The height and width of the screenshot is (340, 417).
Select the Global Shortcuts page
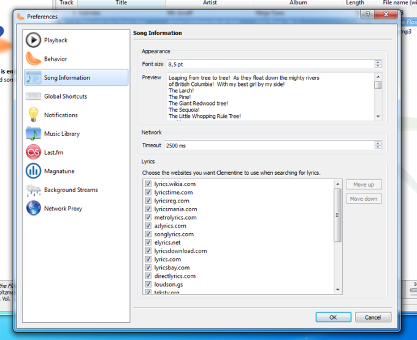pyautogui.click(x=76, y=96)
